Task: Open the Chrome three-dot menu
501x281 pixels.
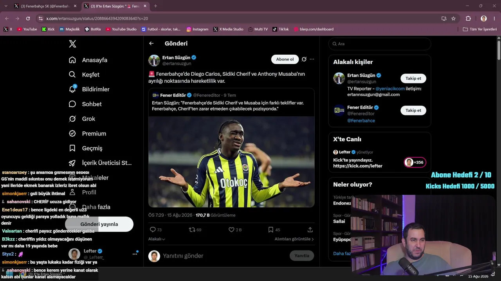Action: click(494, 18)
